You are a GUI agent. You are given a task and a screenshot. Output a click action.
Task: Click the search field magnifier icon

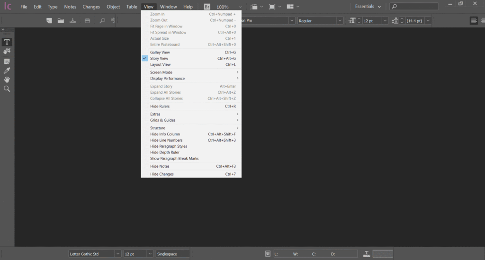tap(395, 6)
